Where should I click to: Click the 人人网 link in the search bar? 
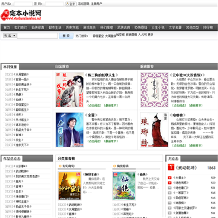[142, 35]
